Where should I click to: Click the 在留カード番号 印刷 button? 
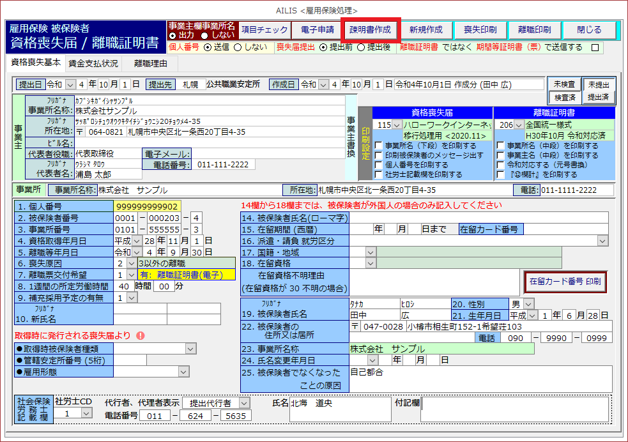pyautogui.click(x=565, y=281)
